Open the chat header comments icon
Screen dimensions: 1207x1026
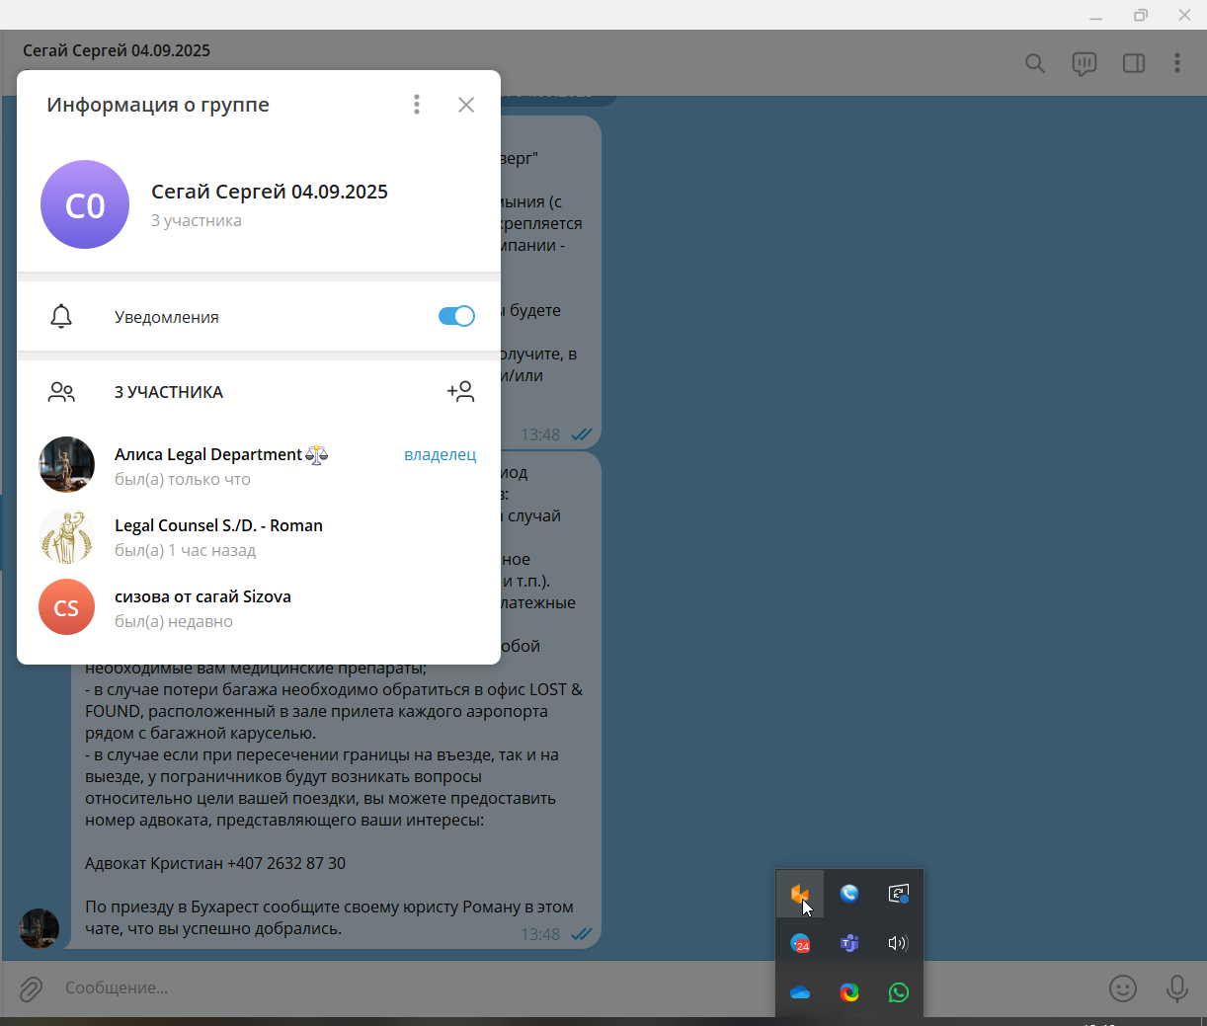coord(1085,64)
